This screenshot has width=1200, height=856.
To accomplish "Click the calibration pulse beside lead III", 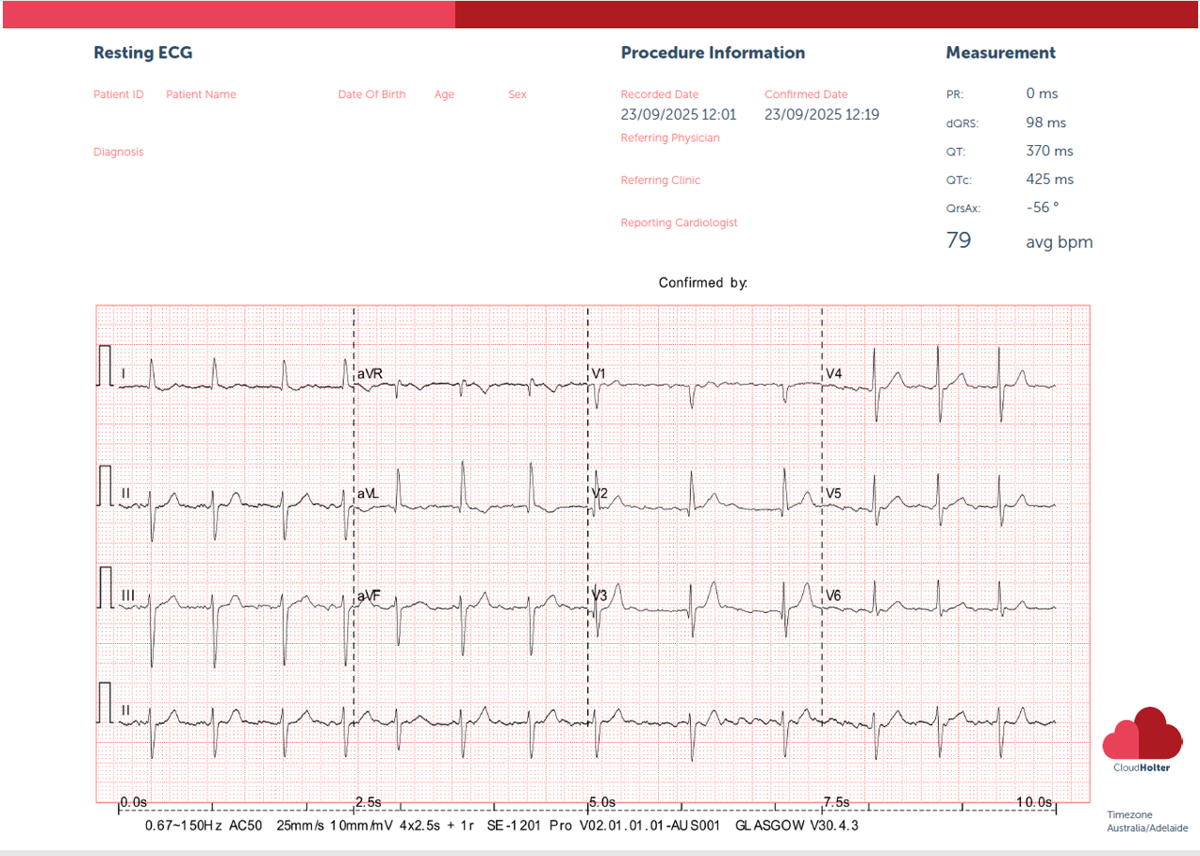I will tap(105, 587).
